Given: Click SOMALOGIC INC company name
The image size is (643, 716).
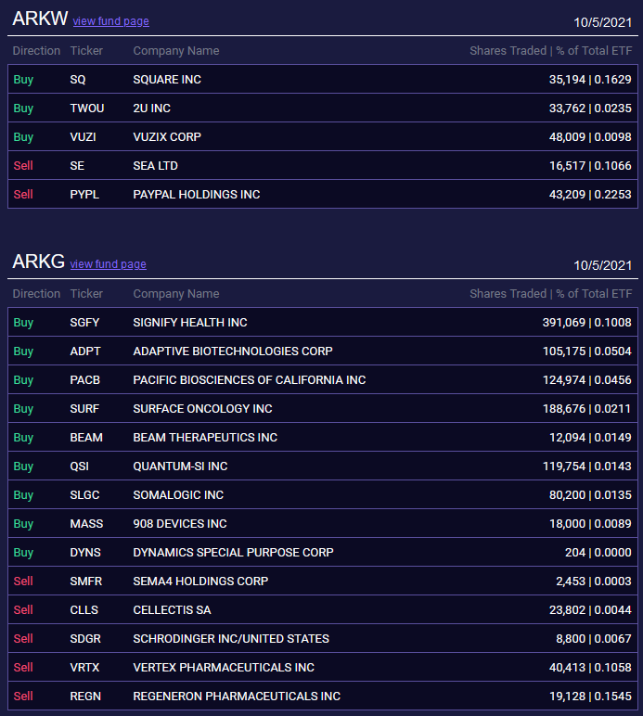Looking at the screenshot, I should coord(178,495).
